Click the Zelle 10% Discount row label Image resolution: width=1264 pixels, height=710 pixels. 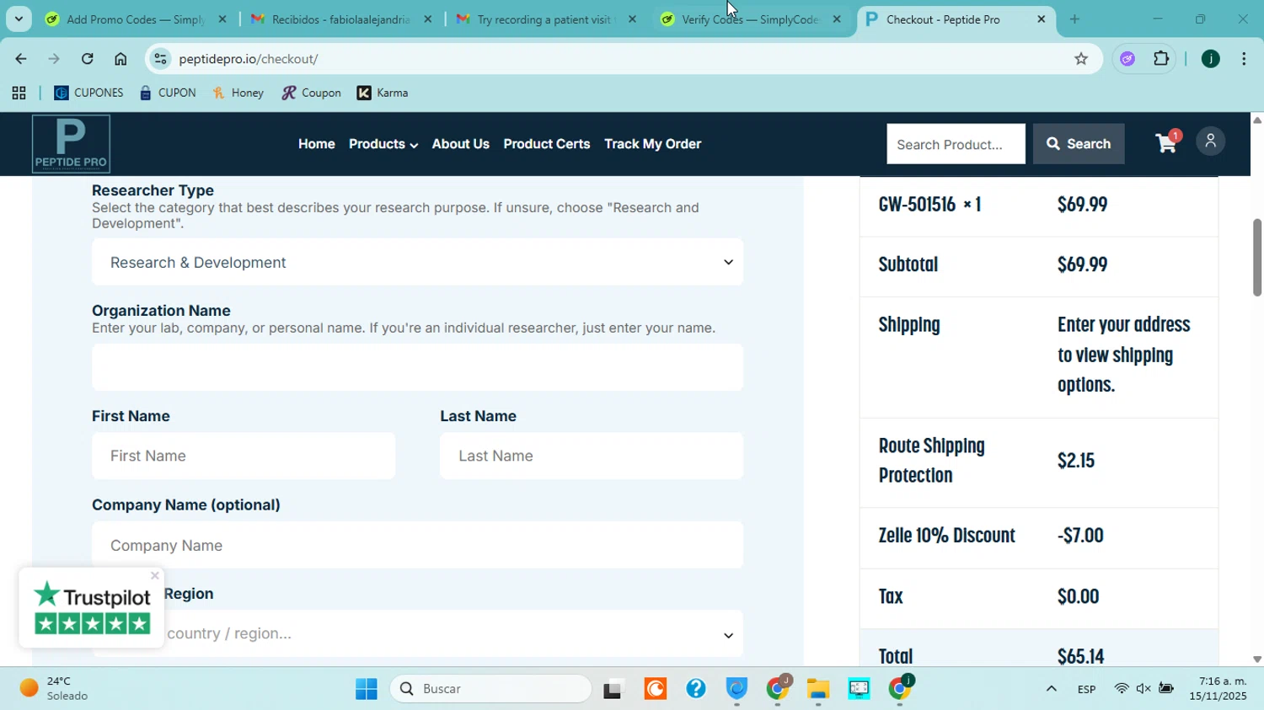(947, 536)
